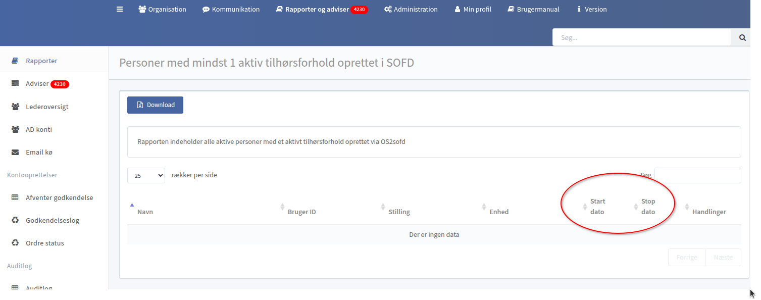Go to AD konti page
Viewport: 761px width, 300px height.
pyautogui.click(x=39, y=129)
